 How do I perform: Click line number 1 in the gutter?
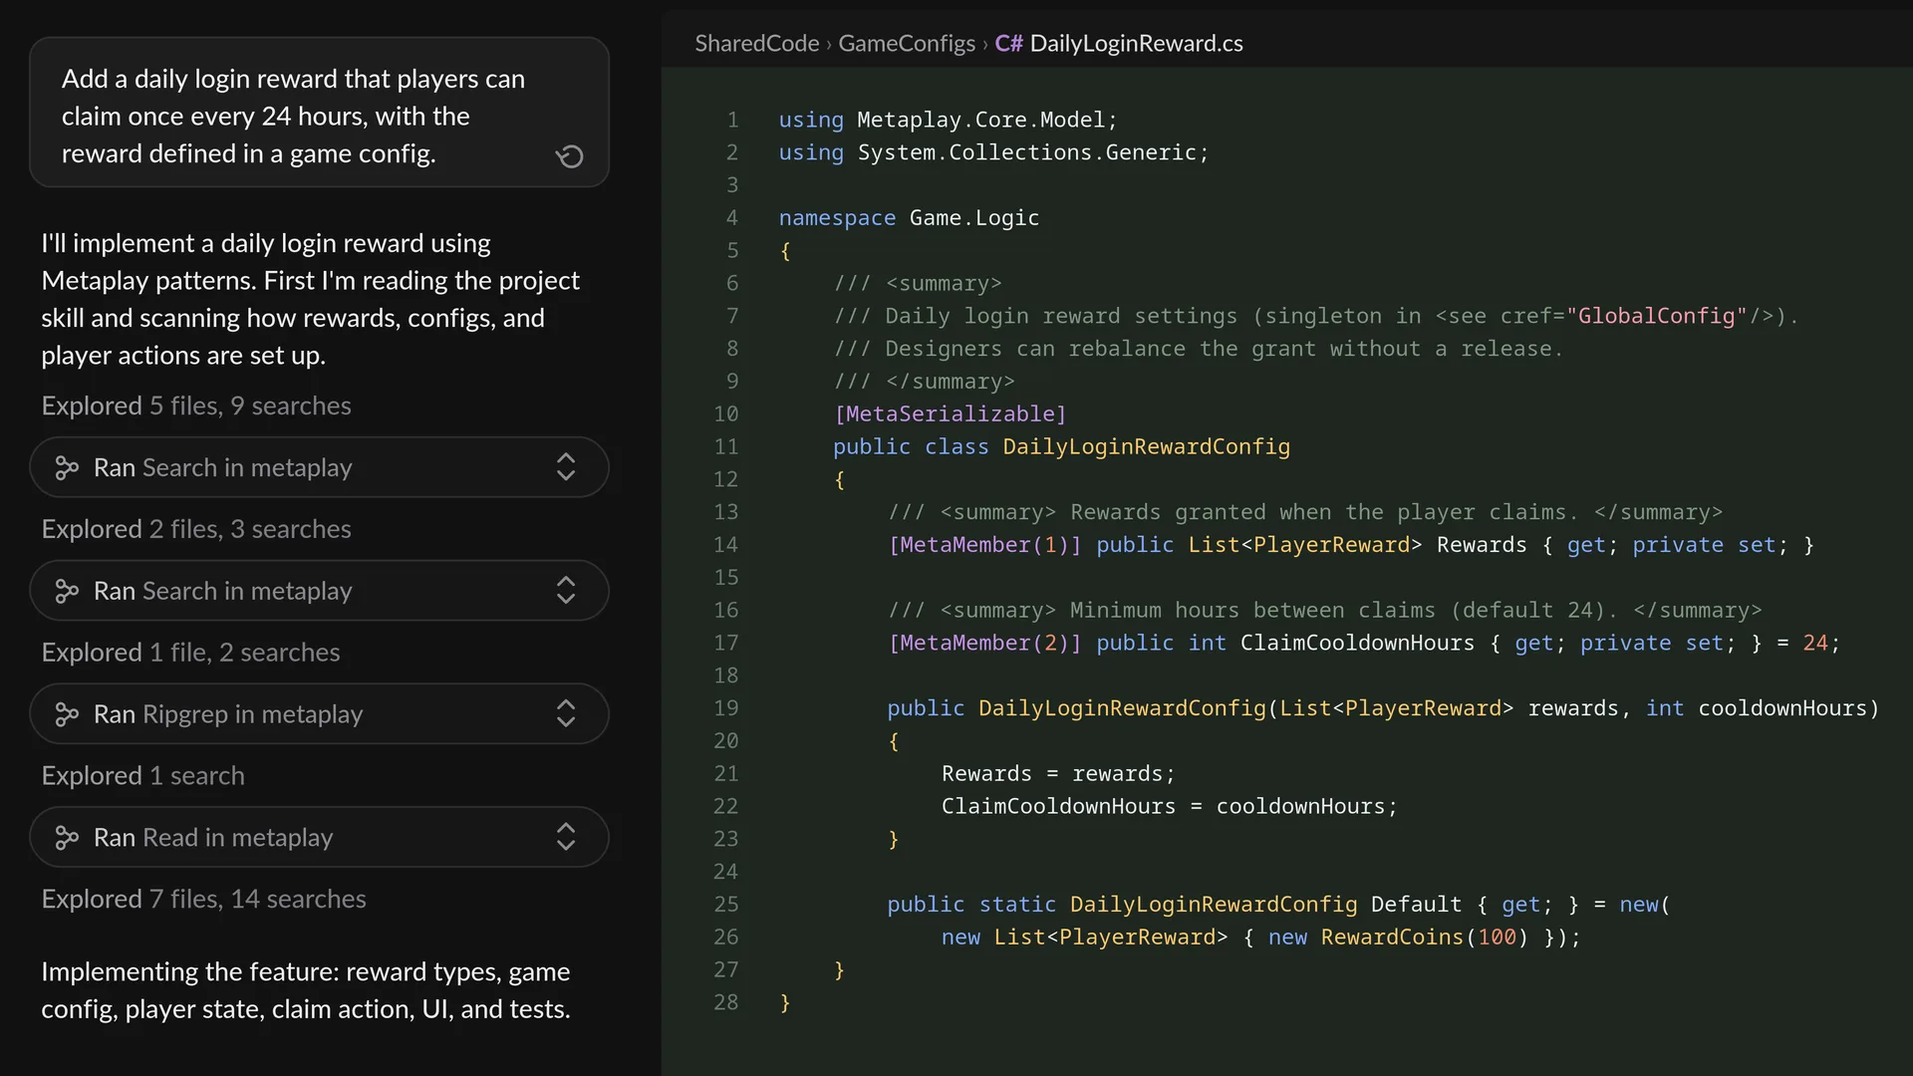[732, 120]
